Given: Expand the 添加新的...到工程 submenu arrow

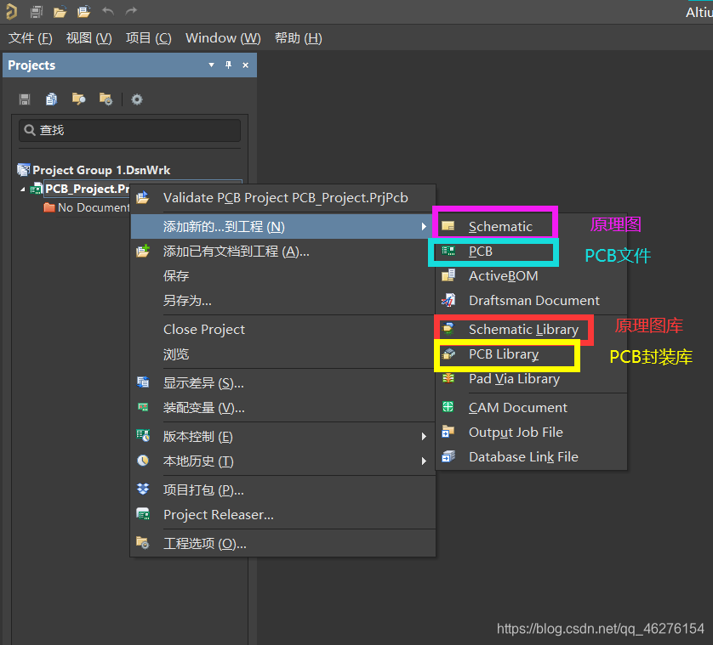Looking at the screenshot, I should pos(424,226).
